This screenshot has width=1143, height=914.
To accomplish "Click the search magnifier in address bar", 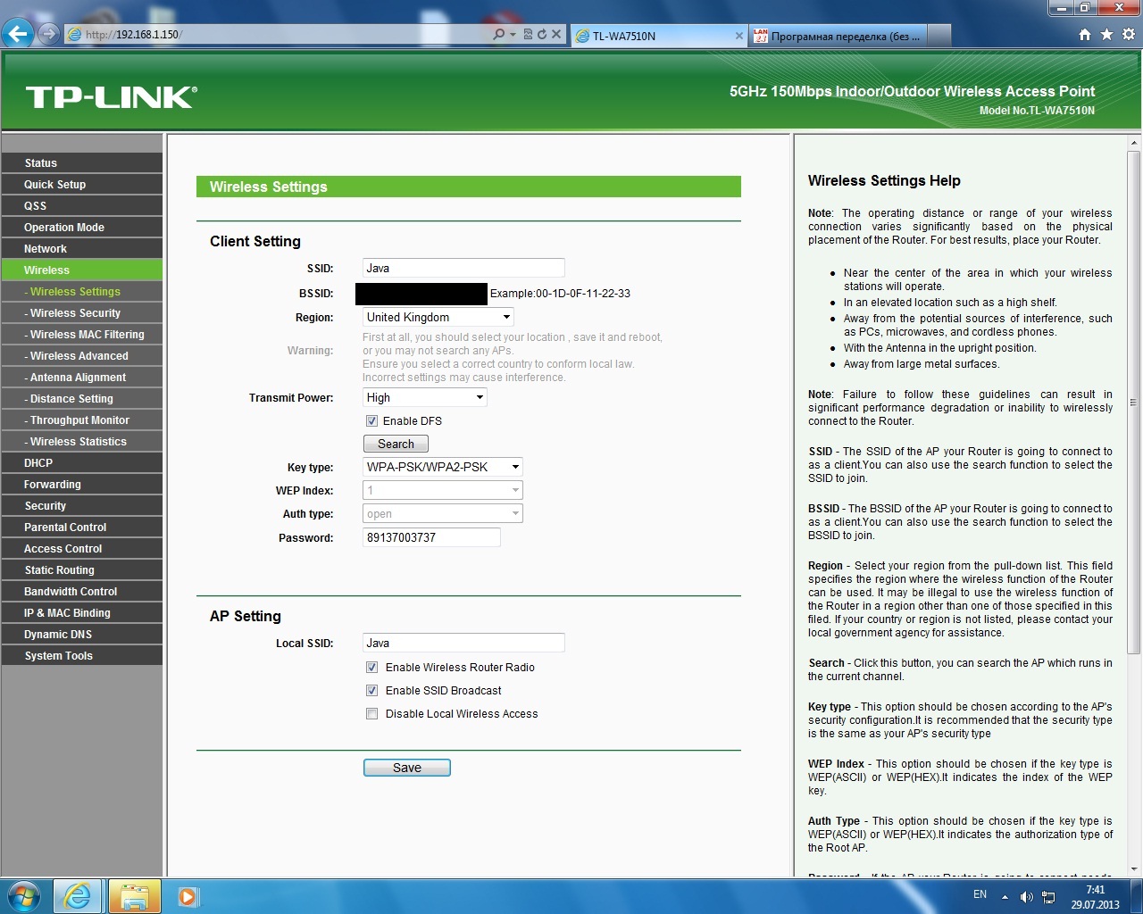I will click(498, 34).
